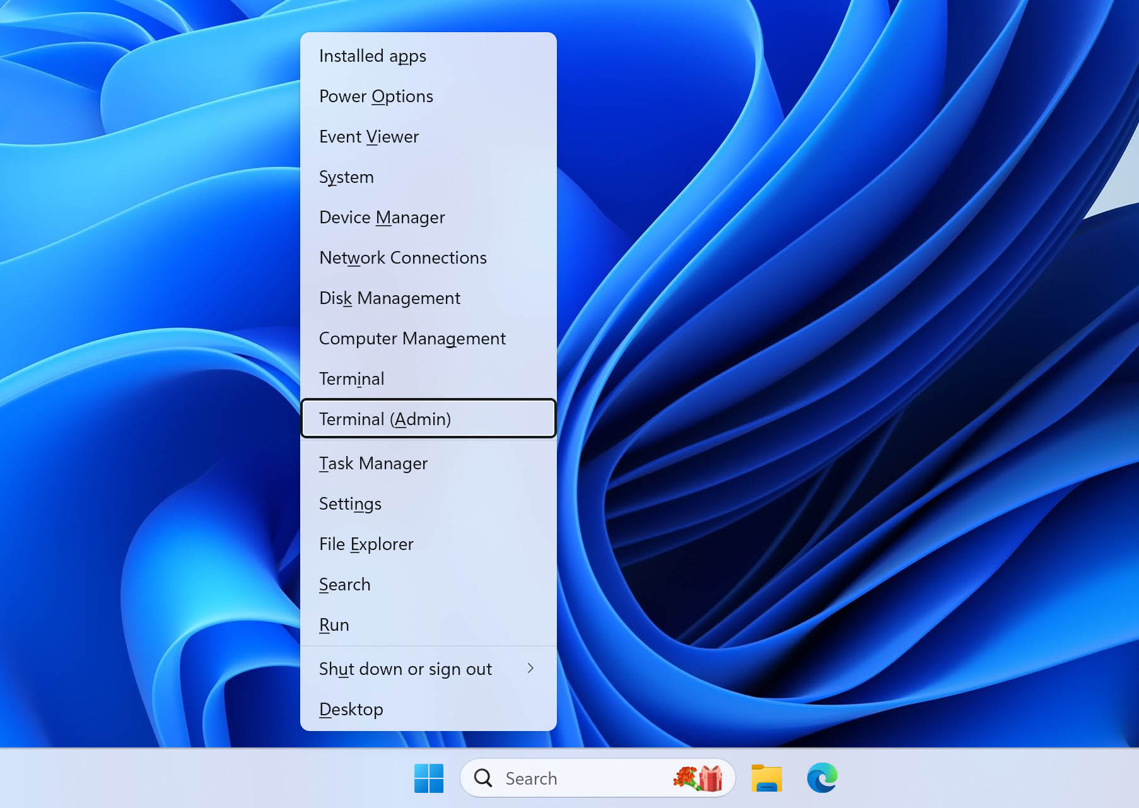
Task: Open Installed apps from the menu
Action: pos(429,56)
